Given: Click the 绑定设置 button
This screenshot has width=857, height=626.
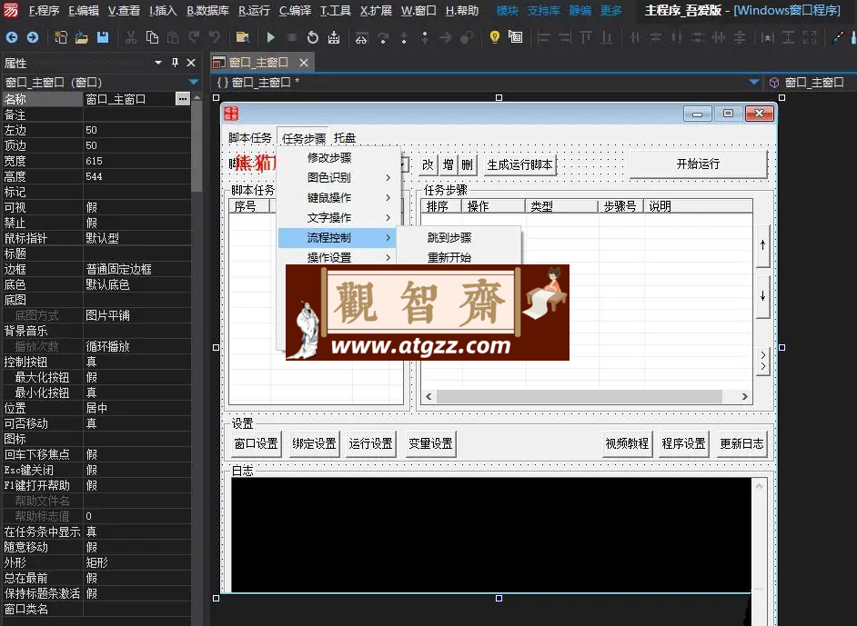Looking at the screenshot, I should [x=314, y=443].
